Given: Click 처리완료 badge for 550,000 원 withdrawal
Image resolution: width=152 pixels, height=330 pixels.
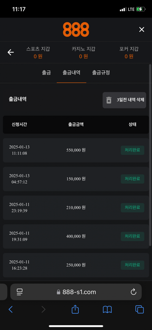Looking at the screenshot, I should pyautogui.click(x=132, y=150).
